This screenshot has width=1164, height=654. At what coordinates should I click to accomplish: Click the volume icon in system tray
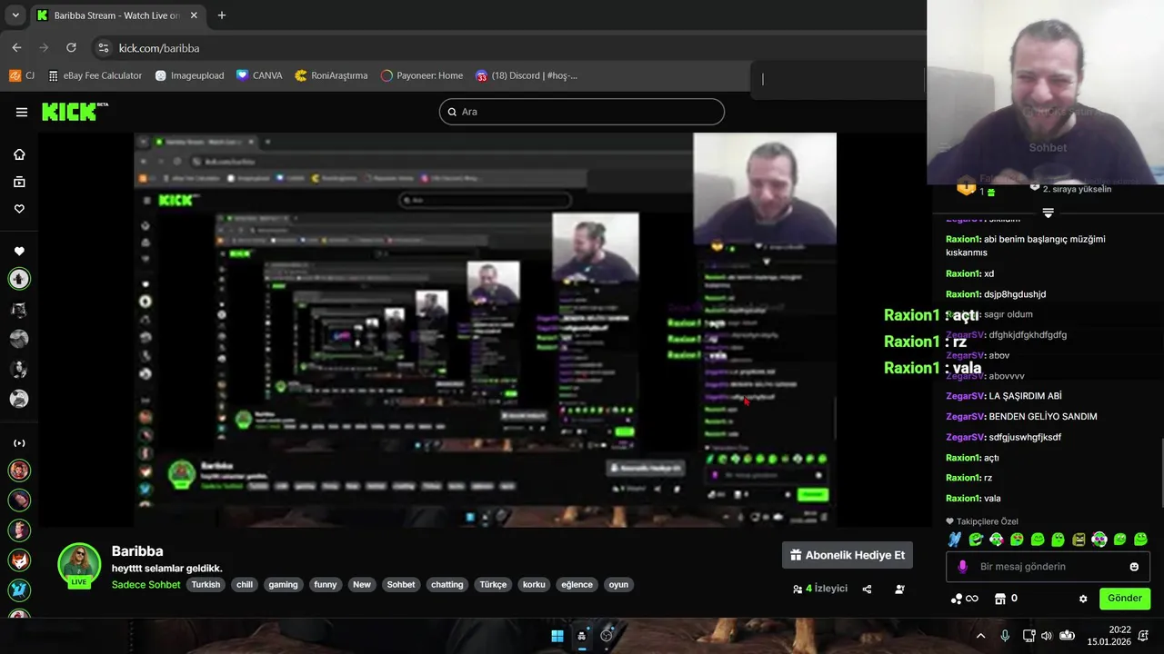[1047, 636]
